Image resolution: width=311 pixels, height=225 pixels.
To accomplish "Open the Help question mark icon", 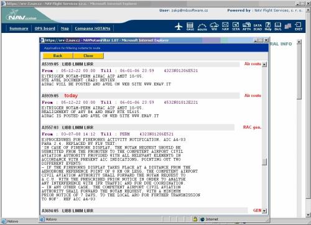I will point(268,27).
